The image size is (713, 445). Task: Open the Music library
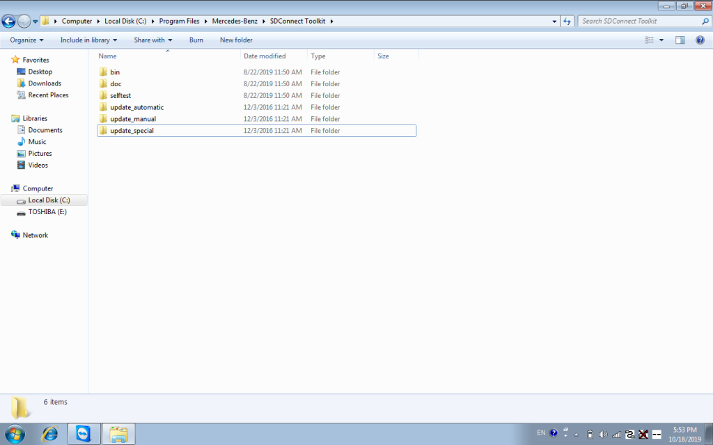pos(37,142)
